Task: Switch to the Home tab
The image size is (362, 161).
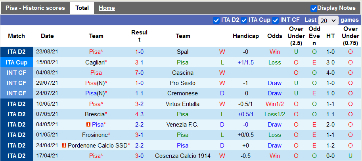Action: pos(107,8)
